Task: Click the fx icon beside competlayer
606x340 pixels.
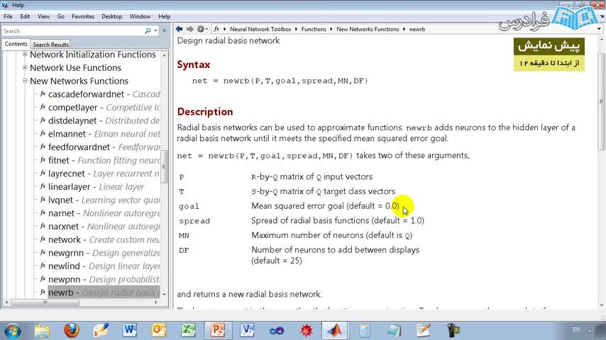Action: click(43, 107)
